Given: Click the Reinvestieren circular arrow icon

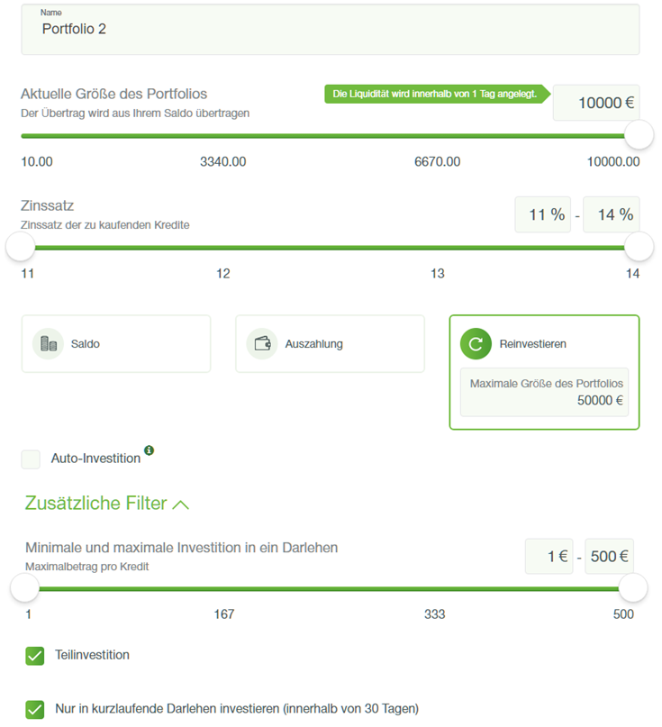Looking at the screenshot, I should tap(476, 344).
